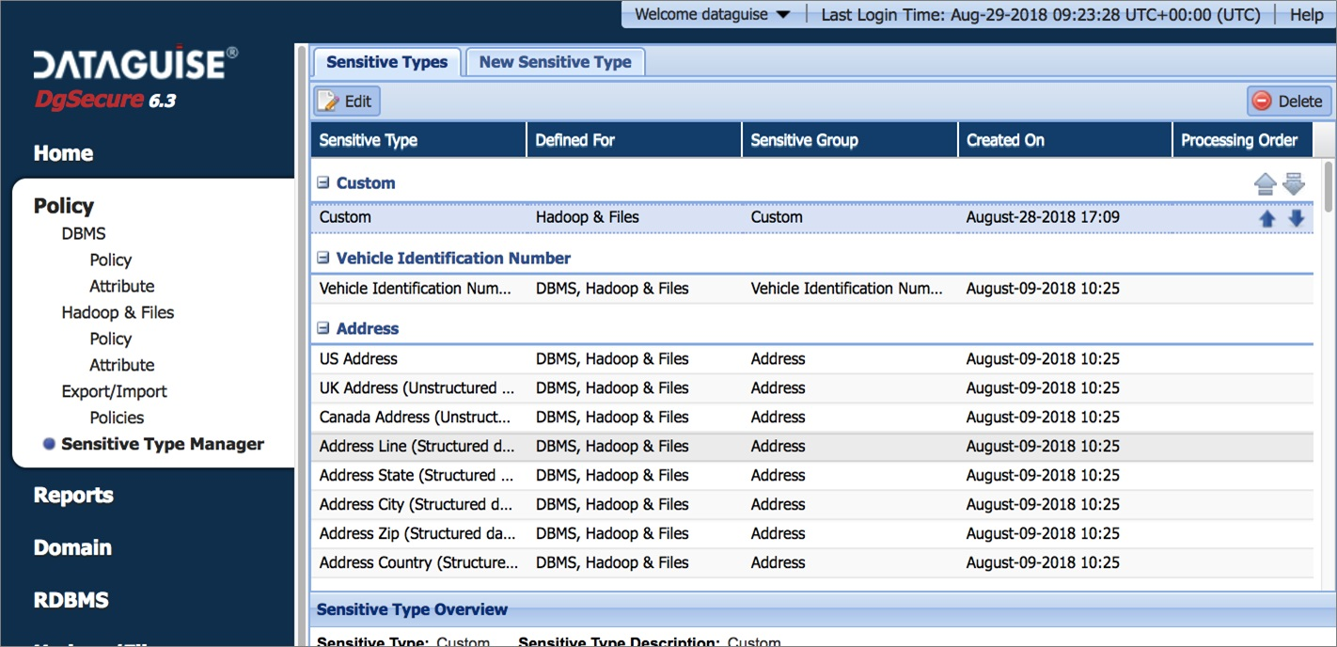Click the sensitive types list vertical scrollbar
This screenshot has width=1337, height=647.
1328,376
